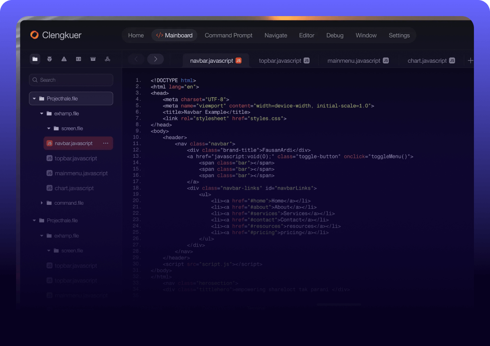The image size is (490, 346).
Task: Click the Clengkuer logo icon
Action: tap(35, 35)
